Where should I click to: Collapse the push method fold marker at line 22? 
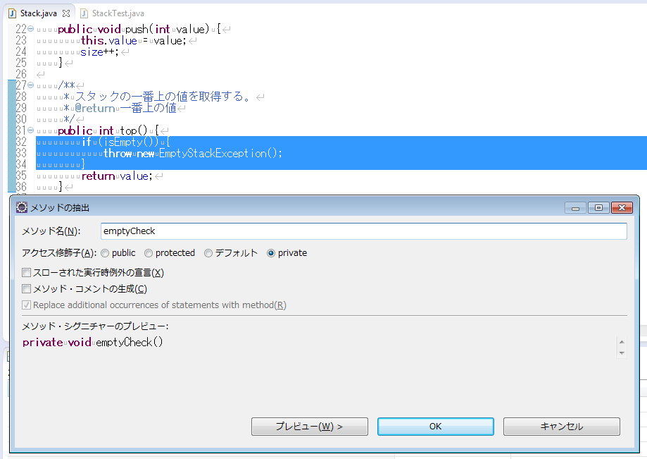click(30, 29)
